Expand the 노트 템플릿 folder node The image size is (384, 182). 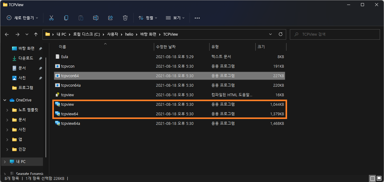8,110
